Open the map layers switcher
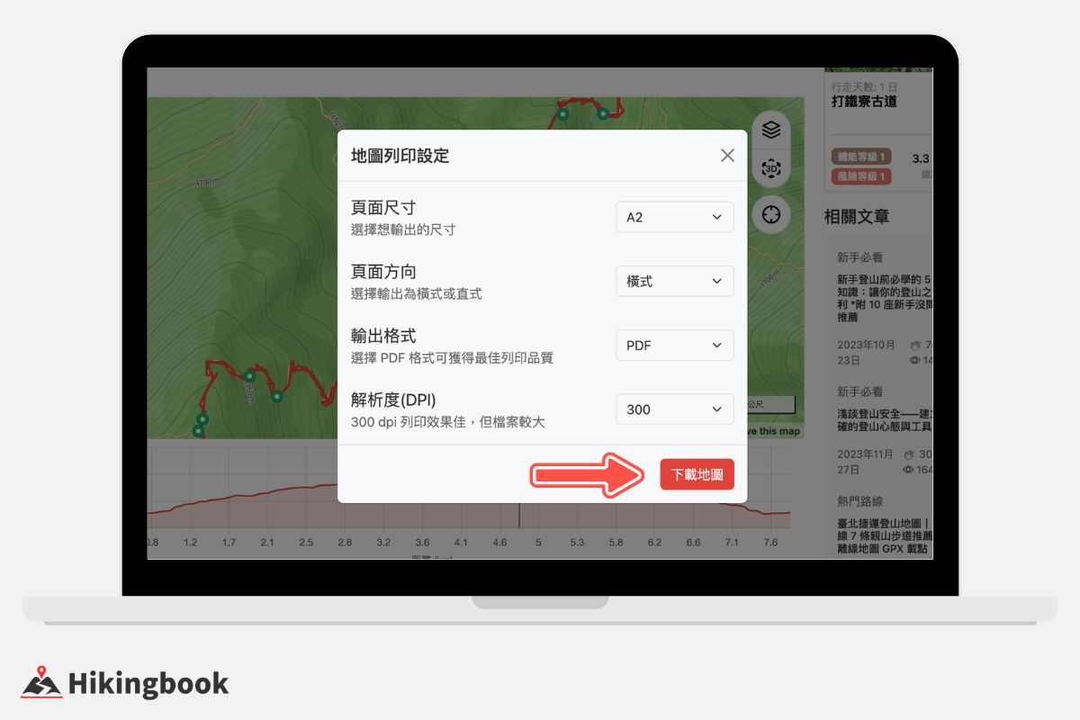 pyautogui.click(x=770, y=130)
